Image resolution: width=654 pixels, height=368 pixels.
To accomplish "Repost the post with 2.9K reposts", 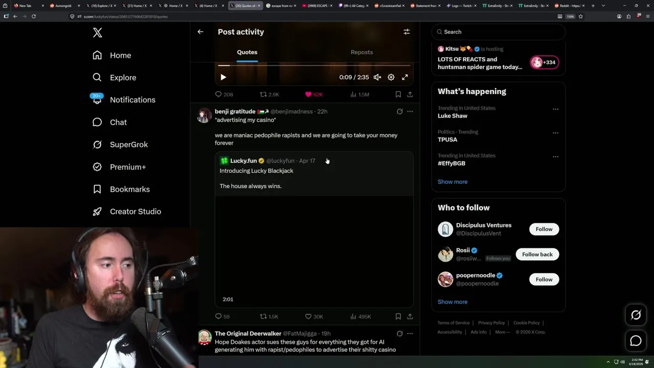I will (x=270, y=95).
